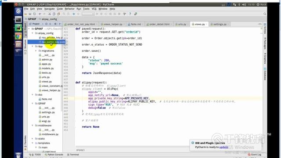Open PyCharm icon in Ubuntu dock

point(18,28)
